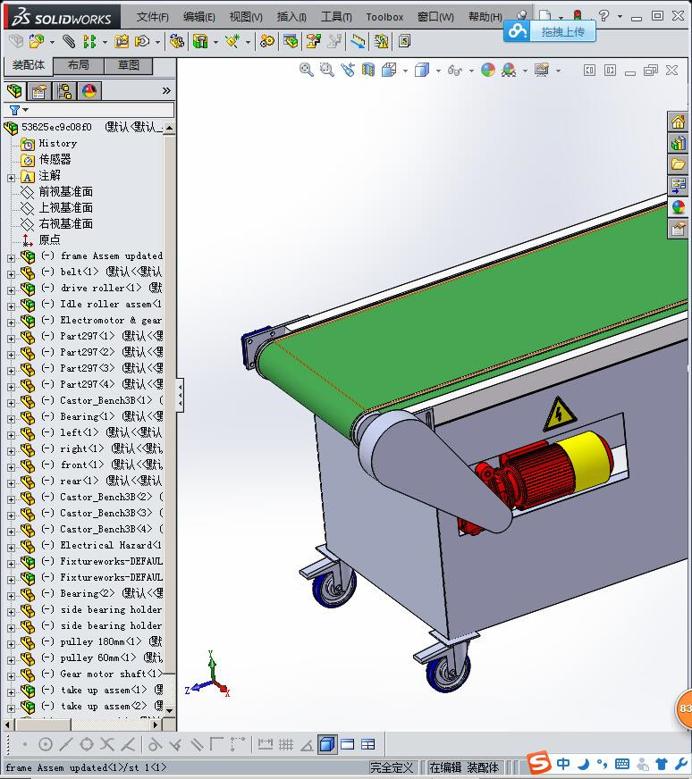Open the FeatureManager design tree tab icon
The image size is (692, 779).
click(14, 90)
